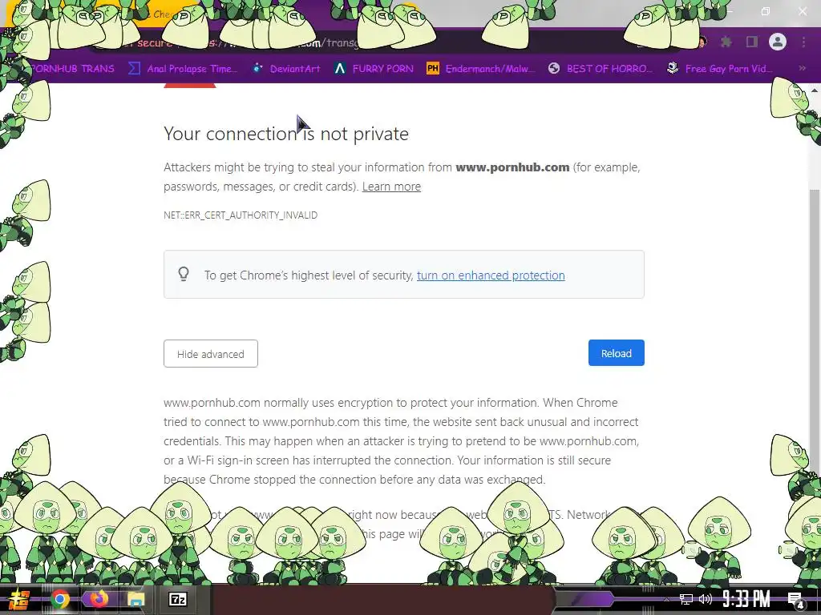Open the Chrome extensions puzzle icon

(x=726, y=42)
